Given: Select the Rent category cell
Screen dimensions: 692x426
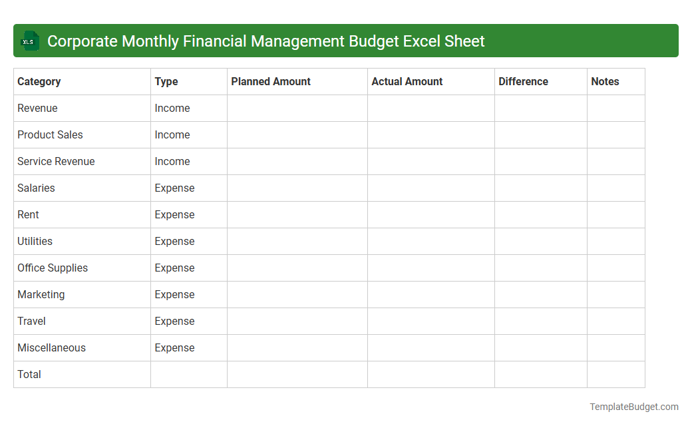Looking at the screenshot, I should pos(28,214).
